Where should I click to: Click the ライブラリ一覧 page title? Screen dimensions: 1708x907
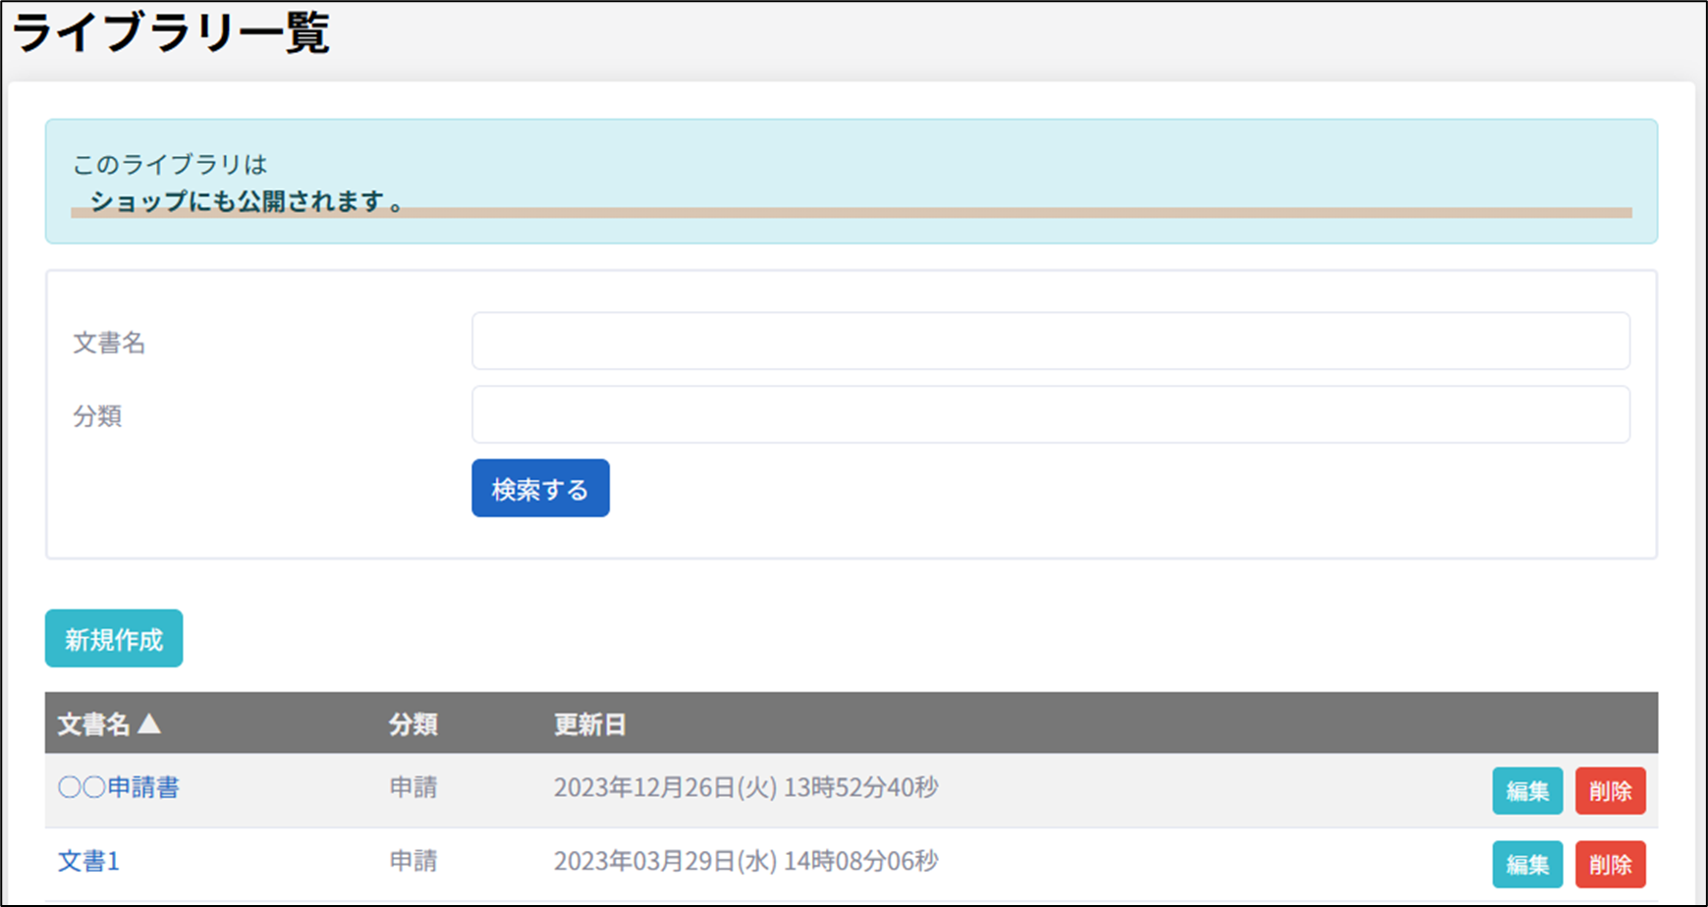[x=171, y=32]
